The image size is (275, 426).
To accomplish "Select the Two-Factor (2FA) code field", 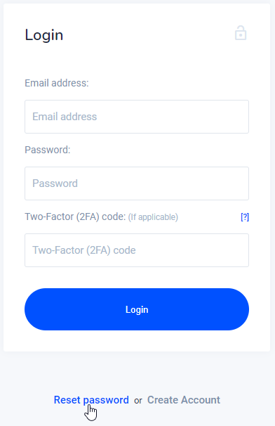I will point(137,250).
